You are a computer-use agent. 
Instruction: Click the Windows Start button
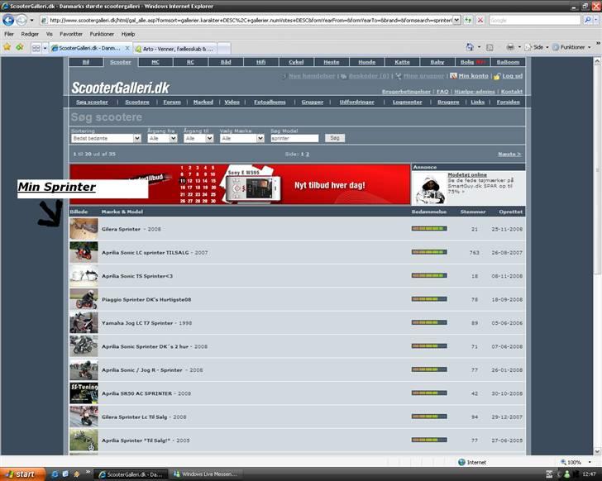tap(20, 474)
